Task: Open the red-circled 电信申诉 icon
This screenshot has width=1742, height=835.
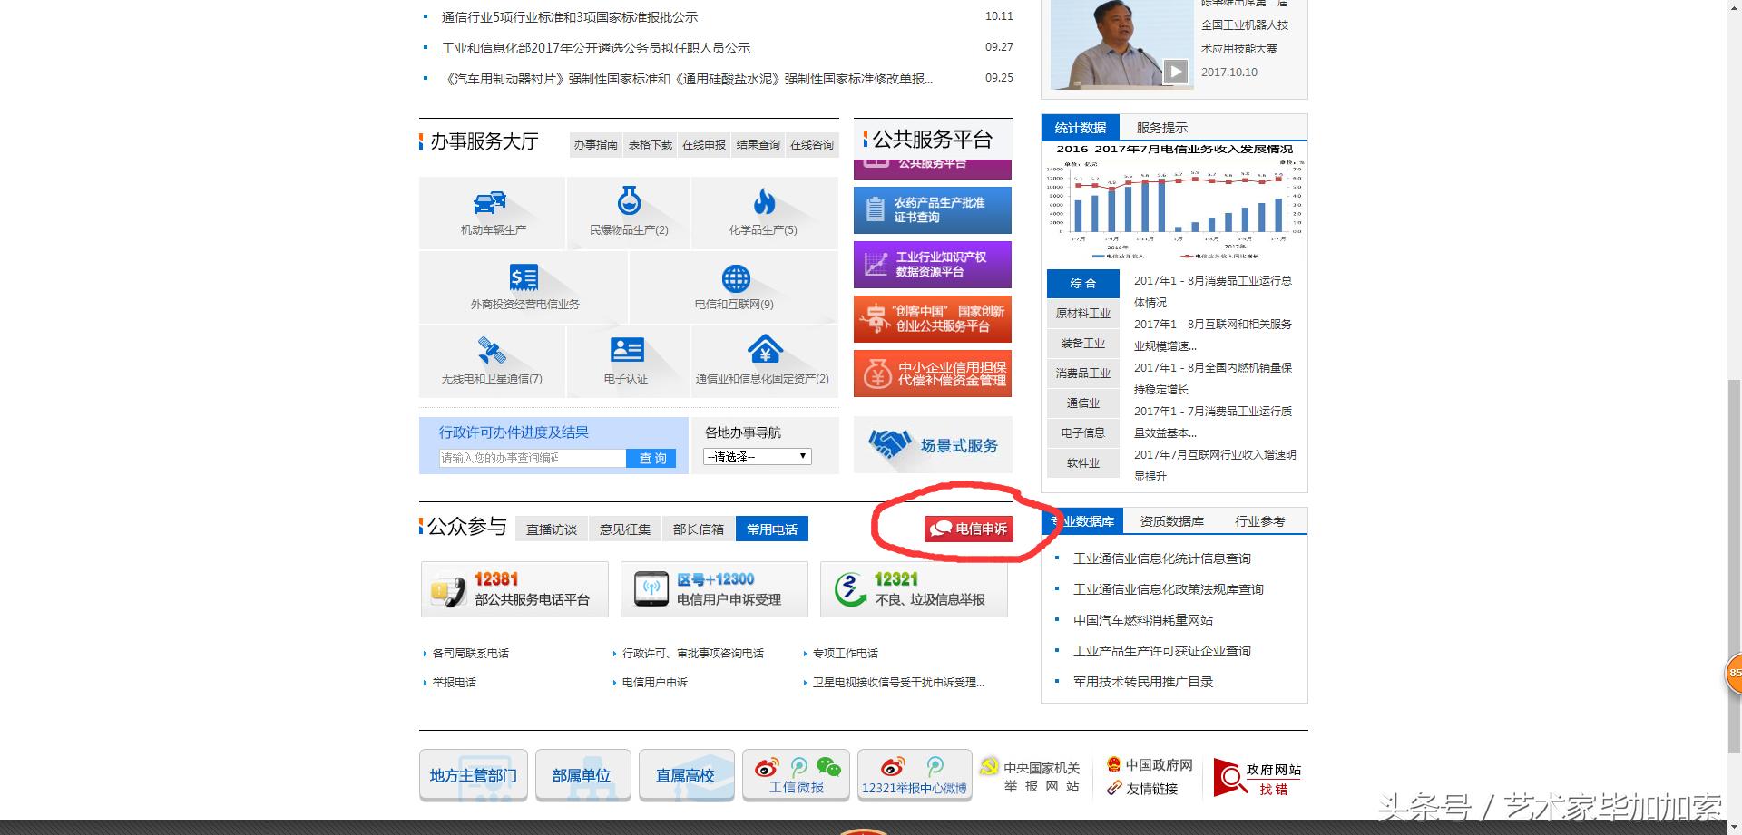Action: (969, 528)
